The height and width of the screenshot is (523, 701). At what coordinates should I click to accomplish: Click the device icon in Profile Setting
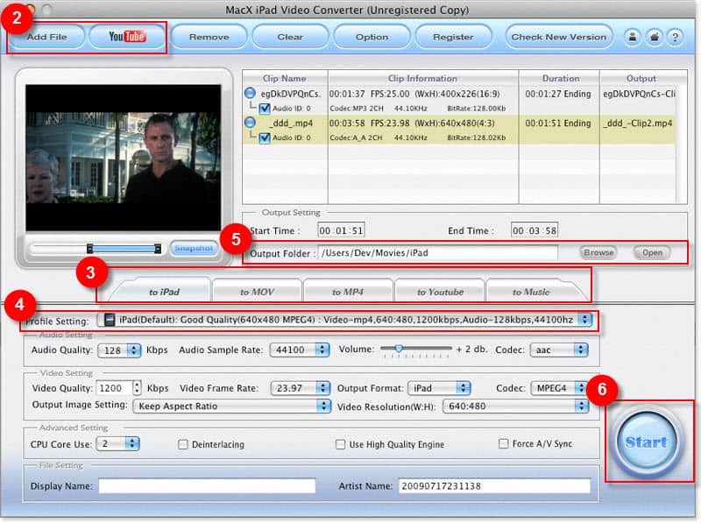109,320
